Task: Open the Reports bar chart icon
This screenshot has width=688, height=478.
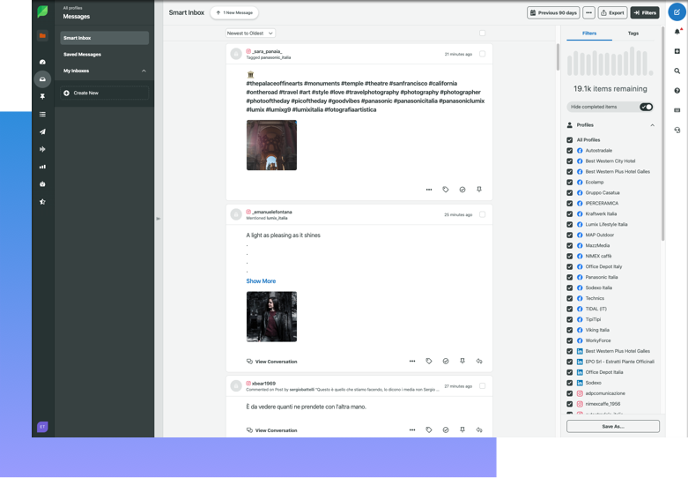Action: click(x=42, y=166)
